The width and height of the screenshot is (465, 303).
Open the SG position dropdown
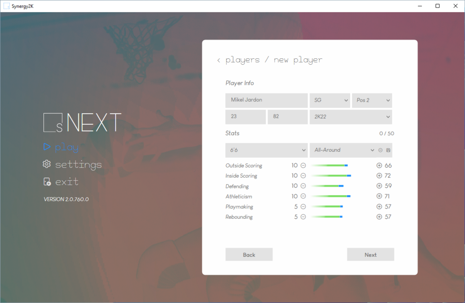330,100
